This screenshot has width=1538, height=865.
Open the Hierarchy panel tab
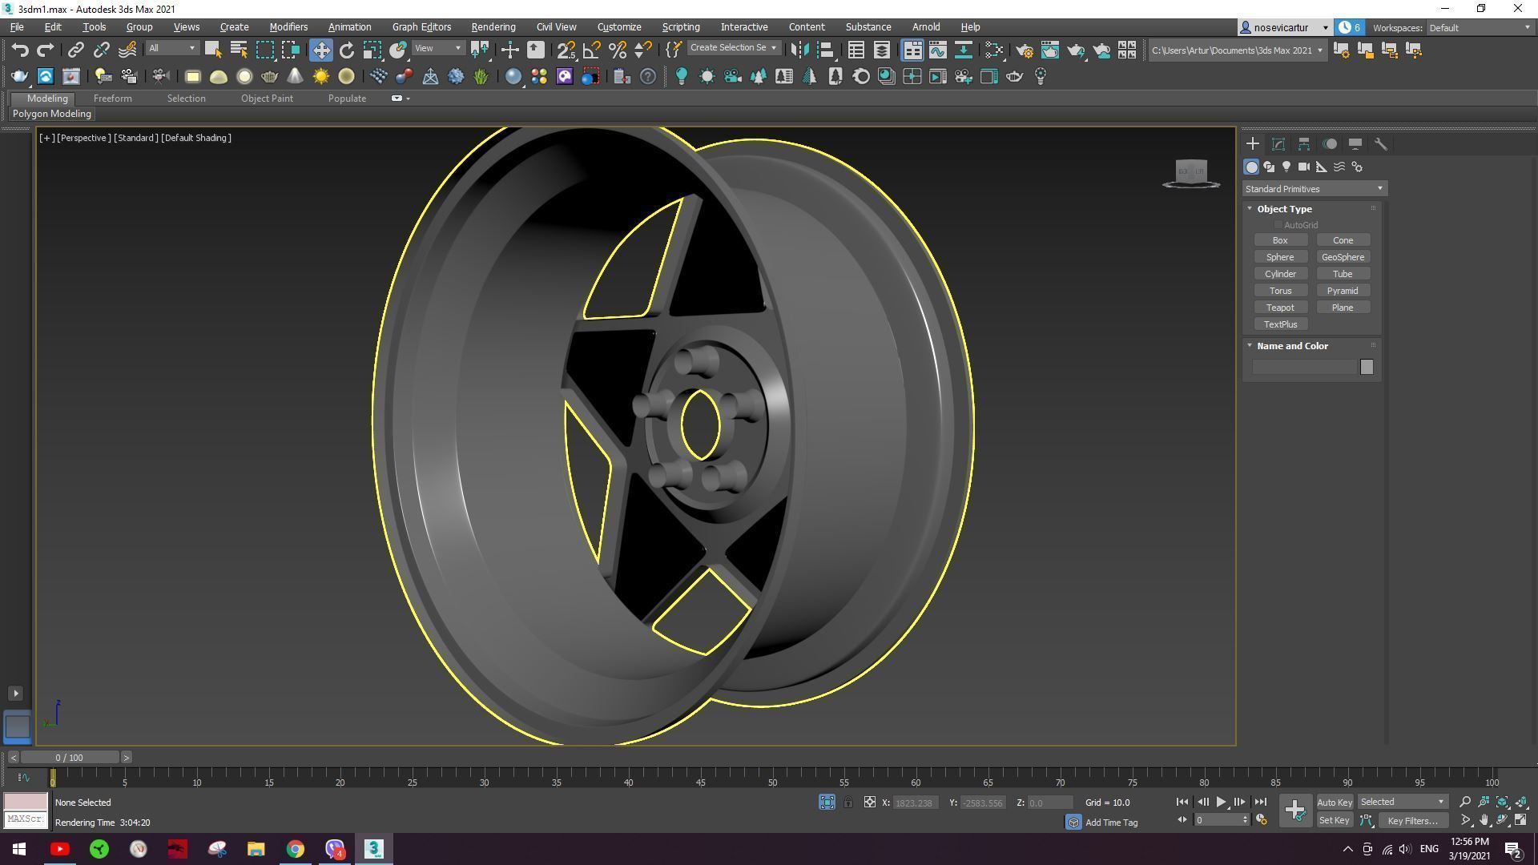point(1304,144)
